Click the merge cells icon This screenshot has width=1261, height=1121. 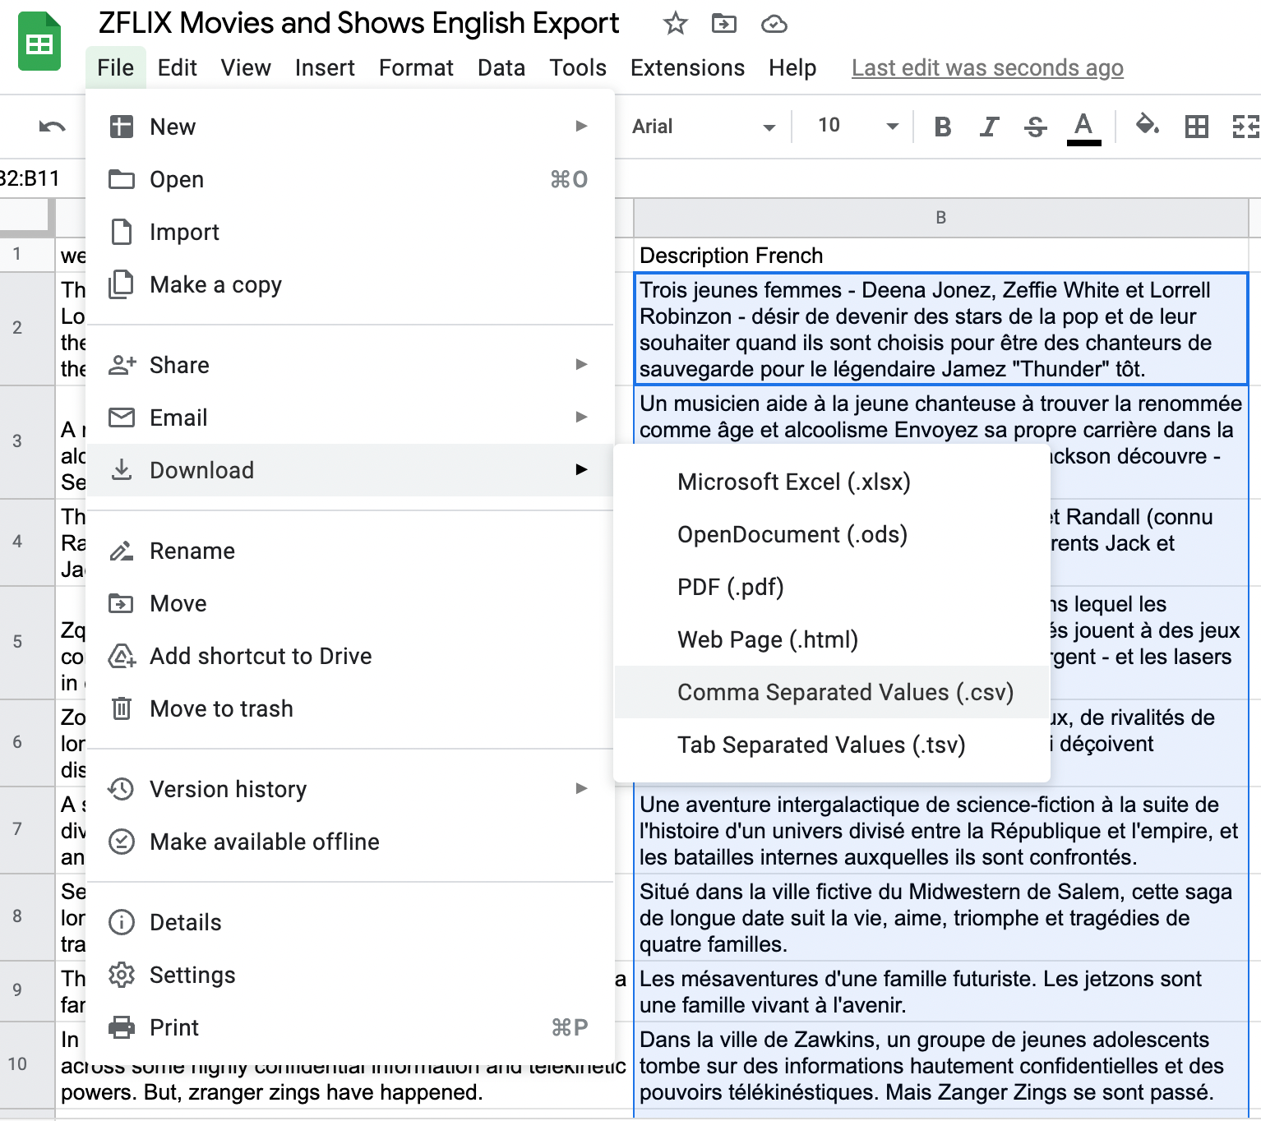click(x=1245, y=127)
